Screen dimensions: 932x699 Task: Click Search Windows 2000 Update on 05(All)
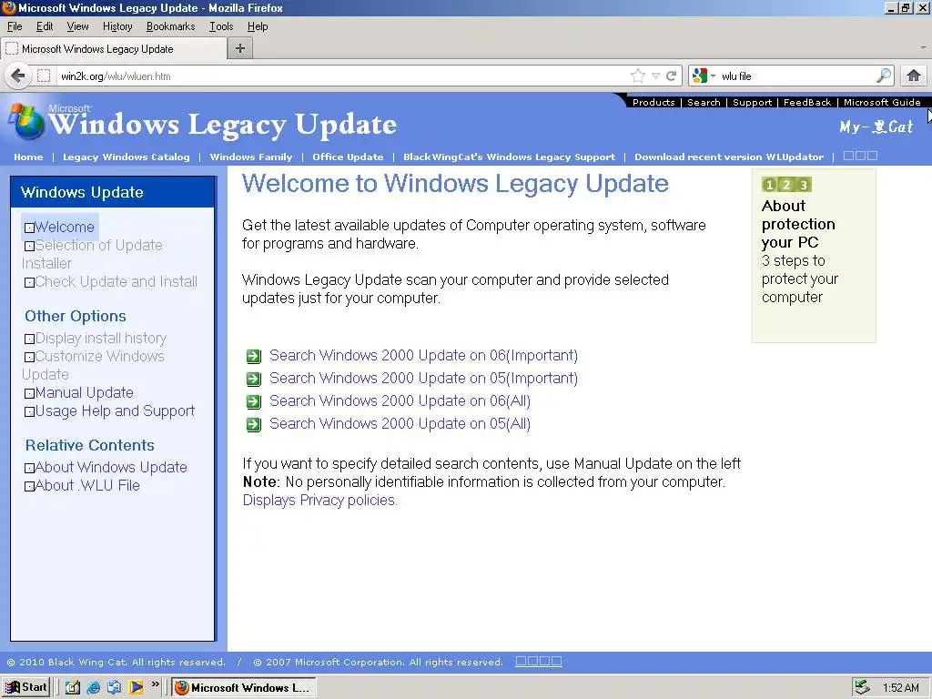click(x=400, y=424)
